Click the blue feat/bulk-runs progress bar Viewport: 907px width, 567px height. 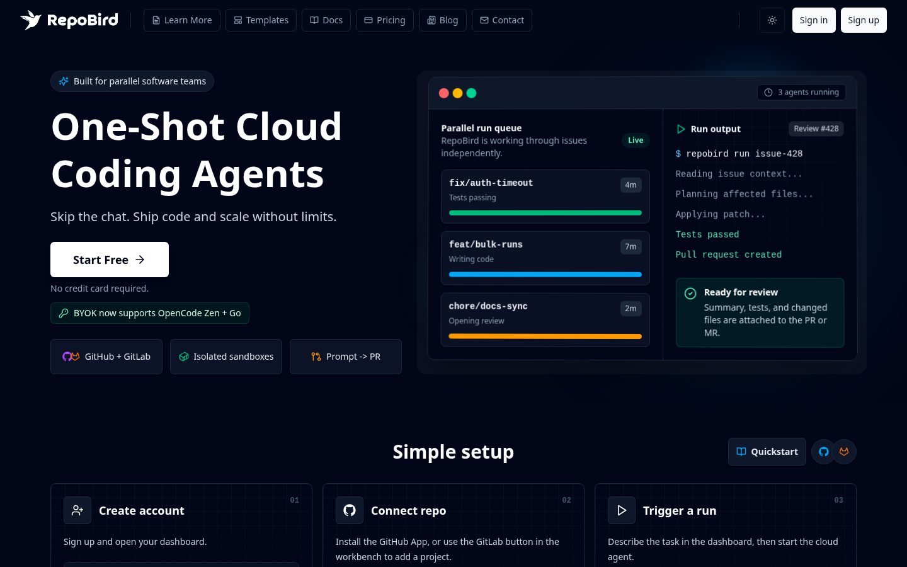click(x=545, y=275)
